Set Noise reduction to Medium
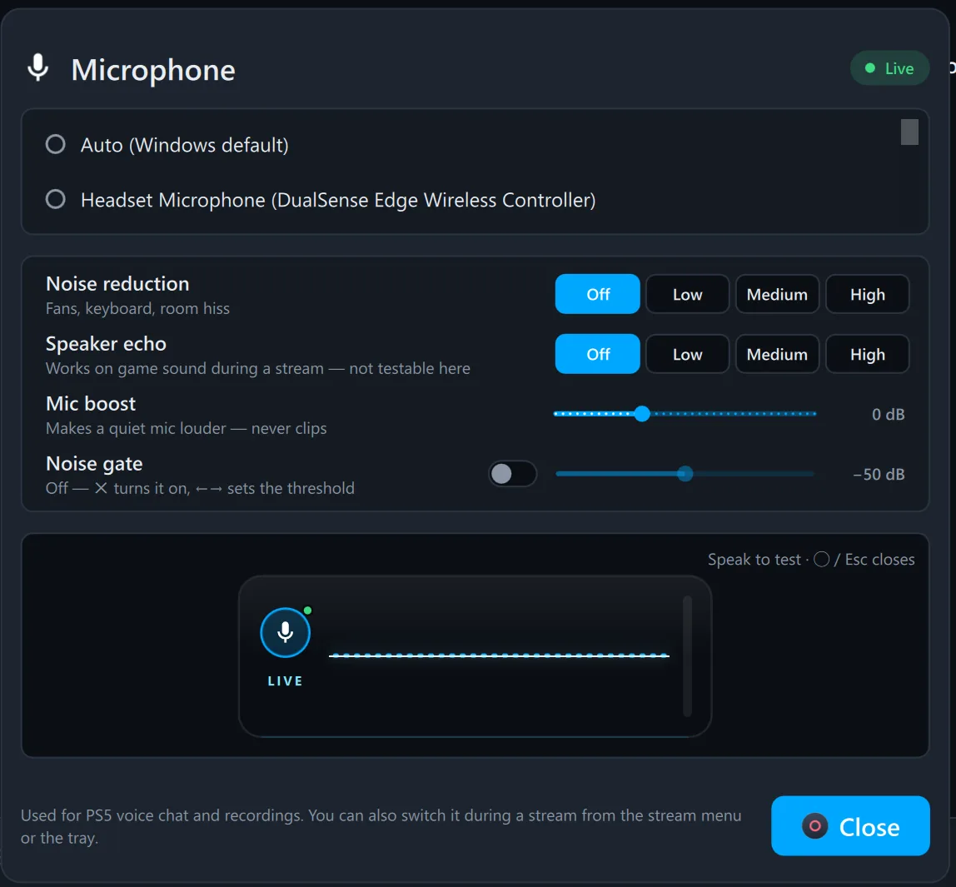 pyautogui.click(x=777, y=295)
